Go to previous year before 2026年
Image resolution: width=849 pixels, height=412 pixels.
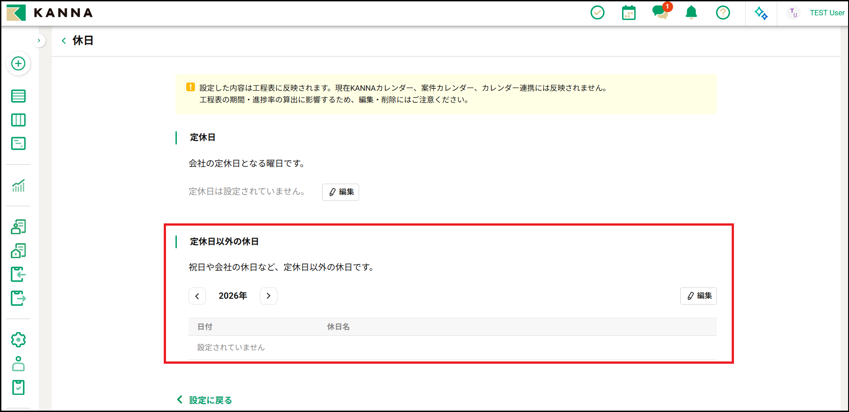[x=197, y=296]
